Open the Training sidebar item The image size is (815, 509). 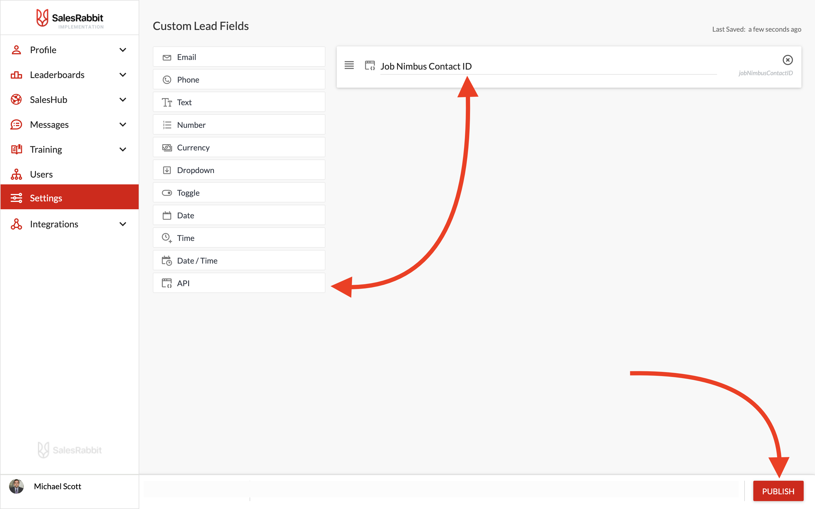tap(70, 150)
